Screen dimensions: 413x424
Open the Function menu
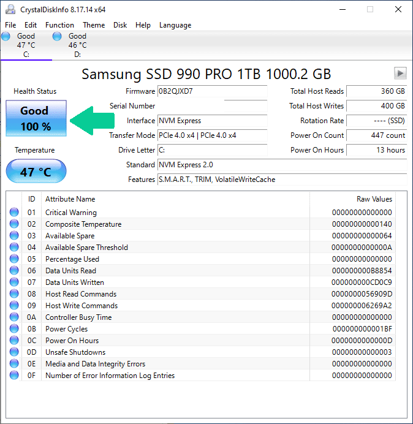click(59, 25)
